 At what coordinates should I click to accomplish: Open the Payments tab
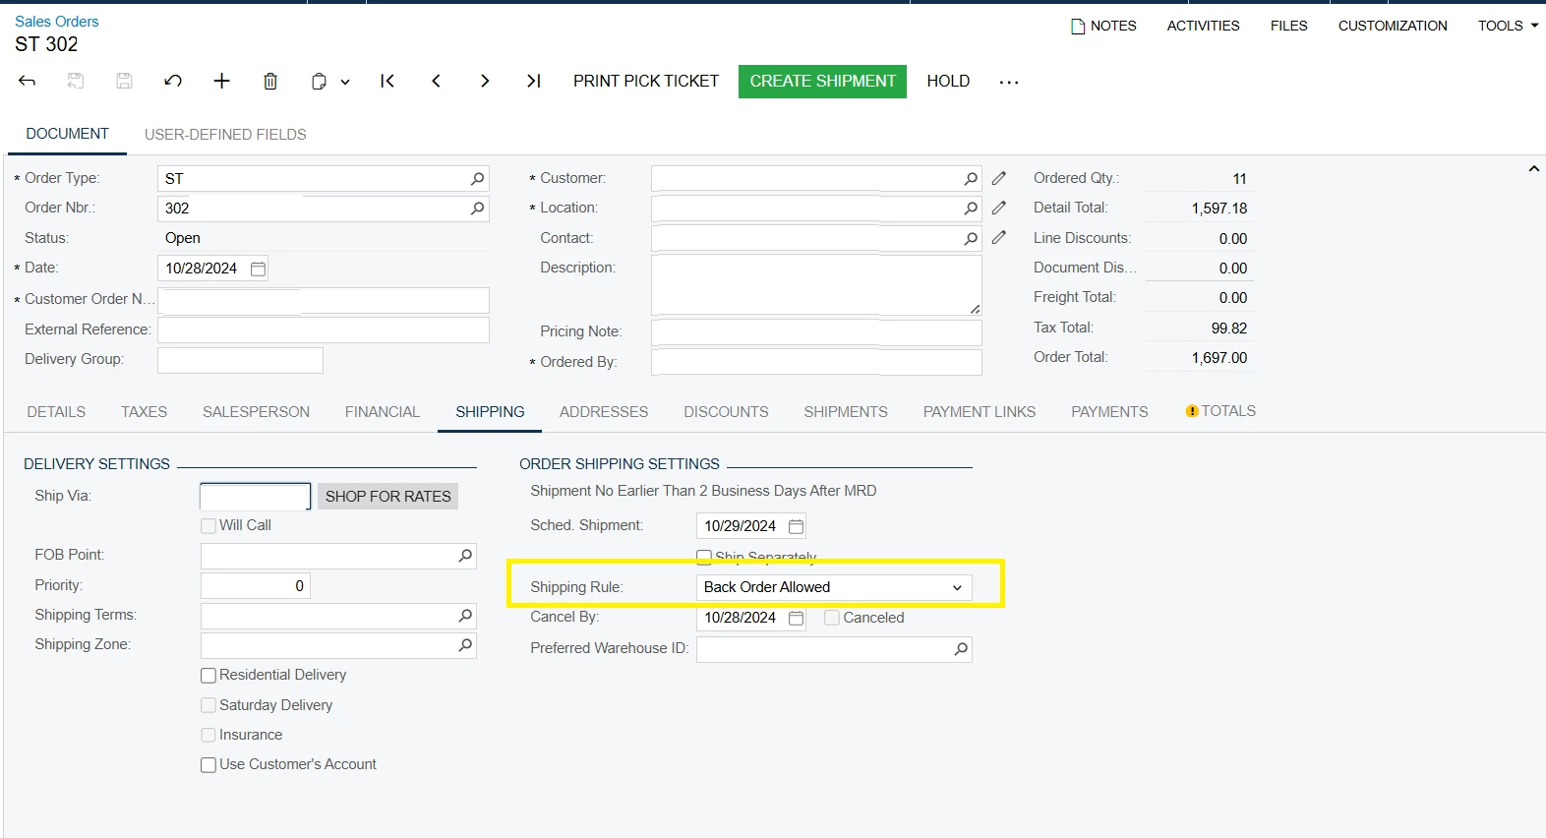[1109, 412]
